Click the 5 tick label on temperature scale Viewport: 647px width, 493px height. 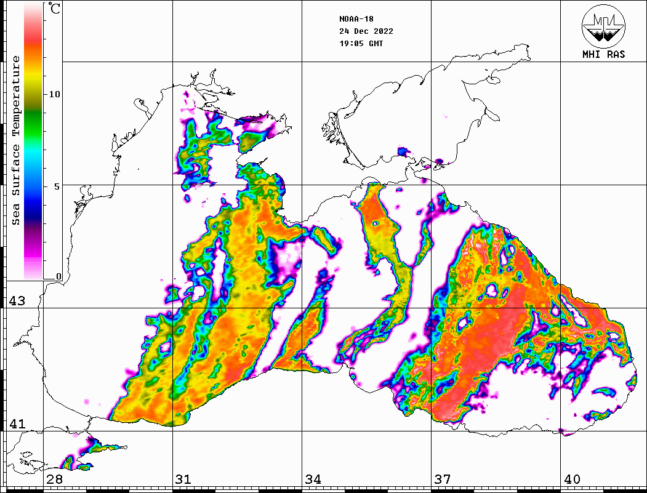(x=57, y=186)
